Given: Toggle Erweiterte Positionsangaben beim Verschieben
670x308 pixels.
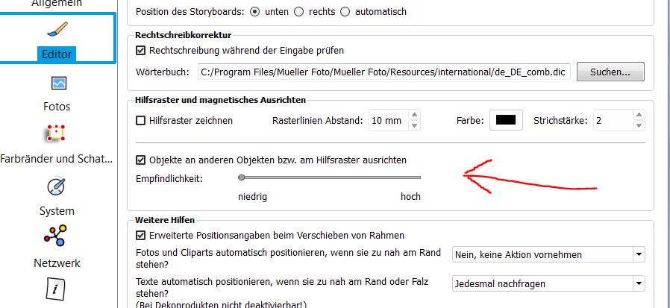Looking at the screenshot, I should pyautogui.click(x=140, y=235).
